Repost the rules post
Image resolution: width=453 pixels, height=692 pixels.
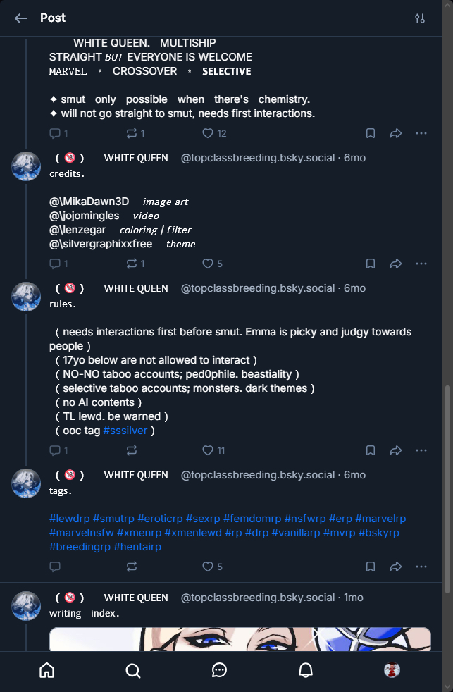[x=132, y=450]
